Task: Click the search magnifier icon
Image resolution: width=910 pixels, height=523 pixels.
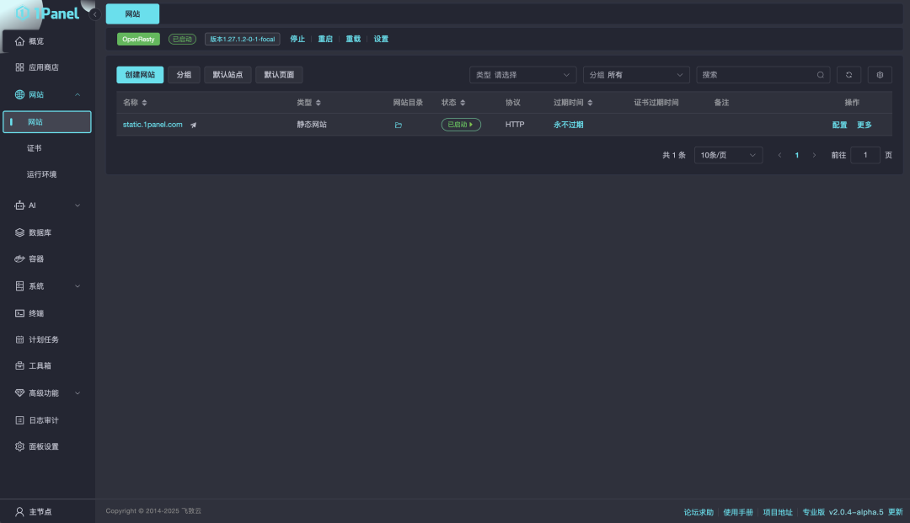Action: point(821,75)
